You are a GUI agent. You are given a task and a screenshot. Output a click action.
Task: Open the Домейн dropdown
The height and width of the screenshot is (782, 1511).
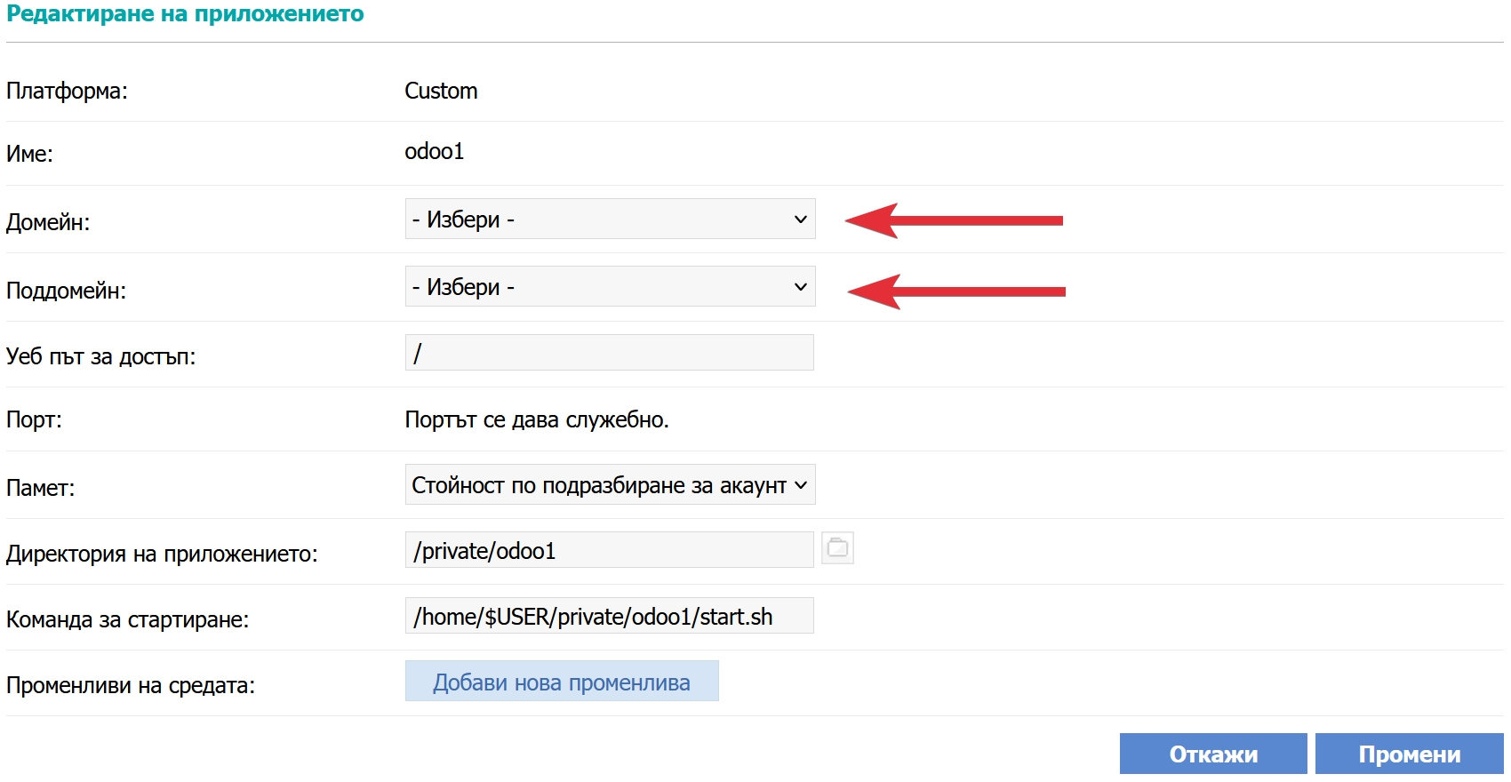[x=610, y=219]
